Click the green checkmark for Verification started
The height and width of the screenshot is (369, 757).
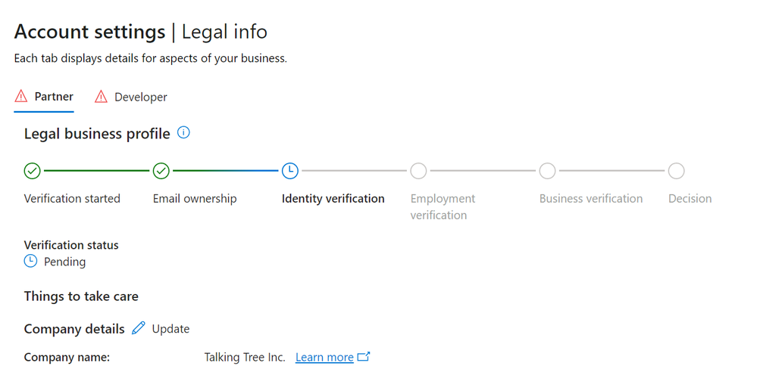[32, 171]
